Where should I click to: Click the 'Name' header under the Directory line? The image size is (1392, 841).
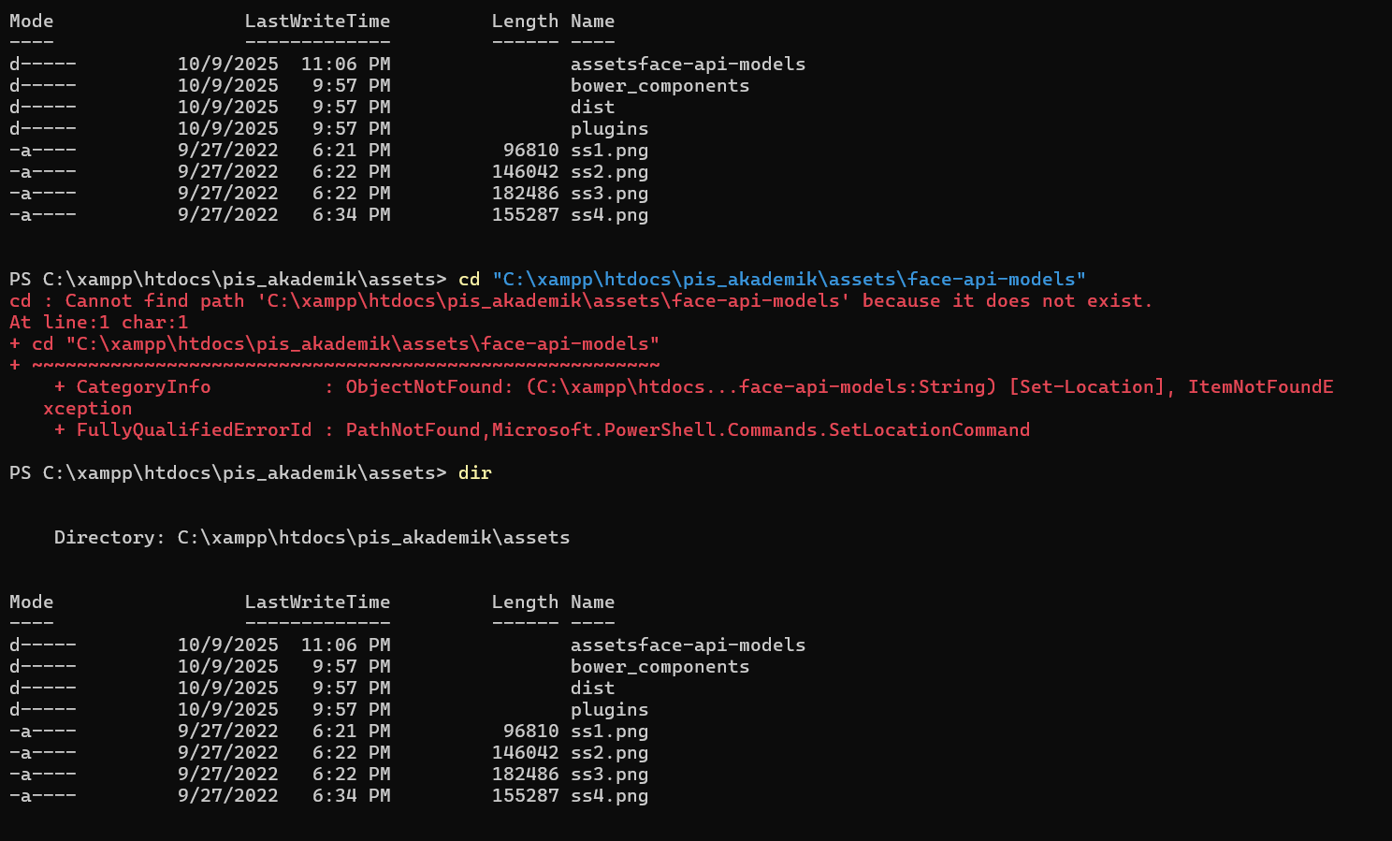coord(593,602)
